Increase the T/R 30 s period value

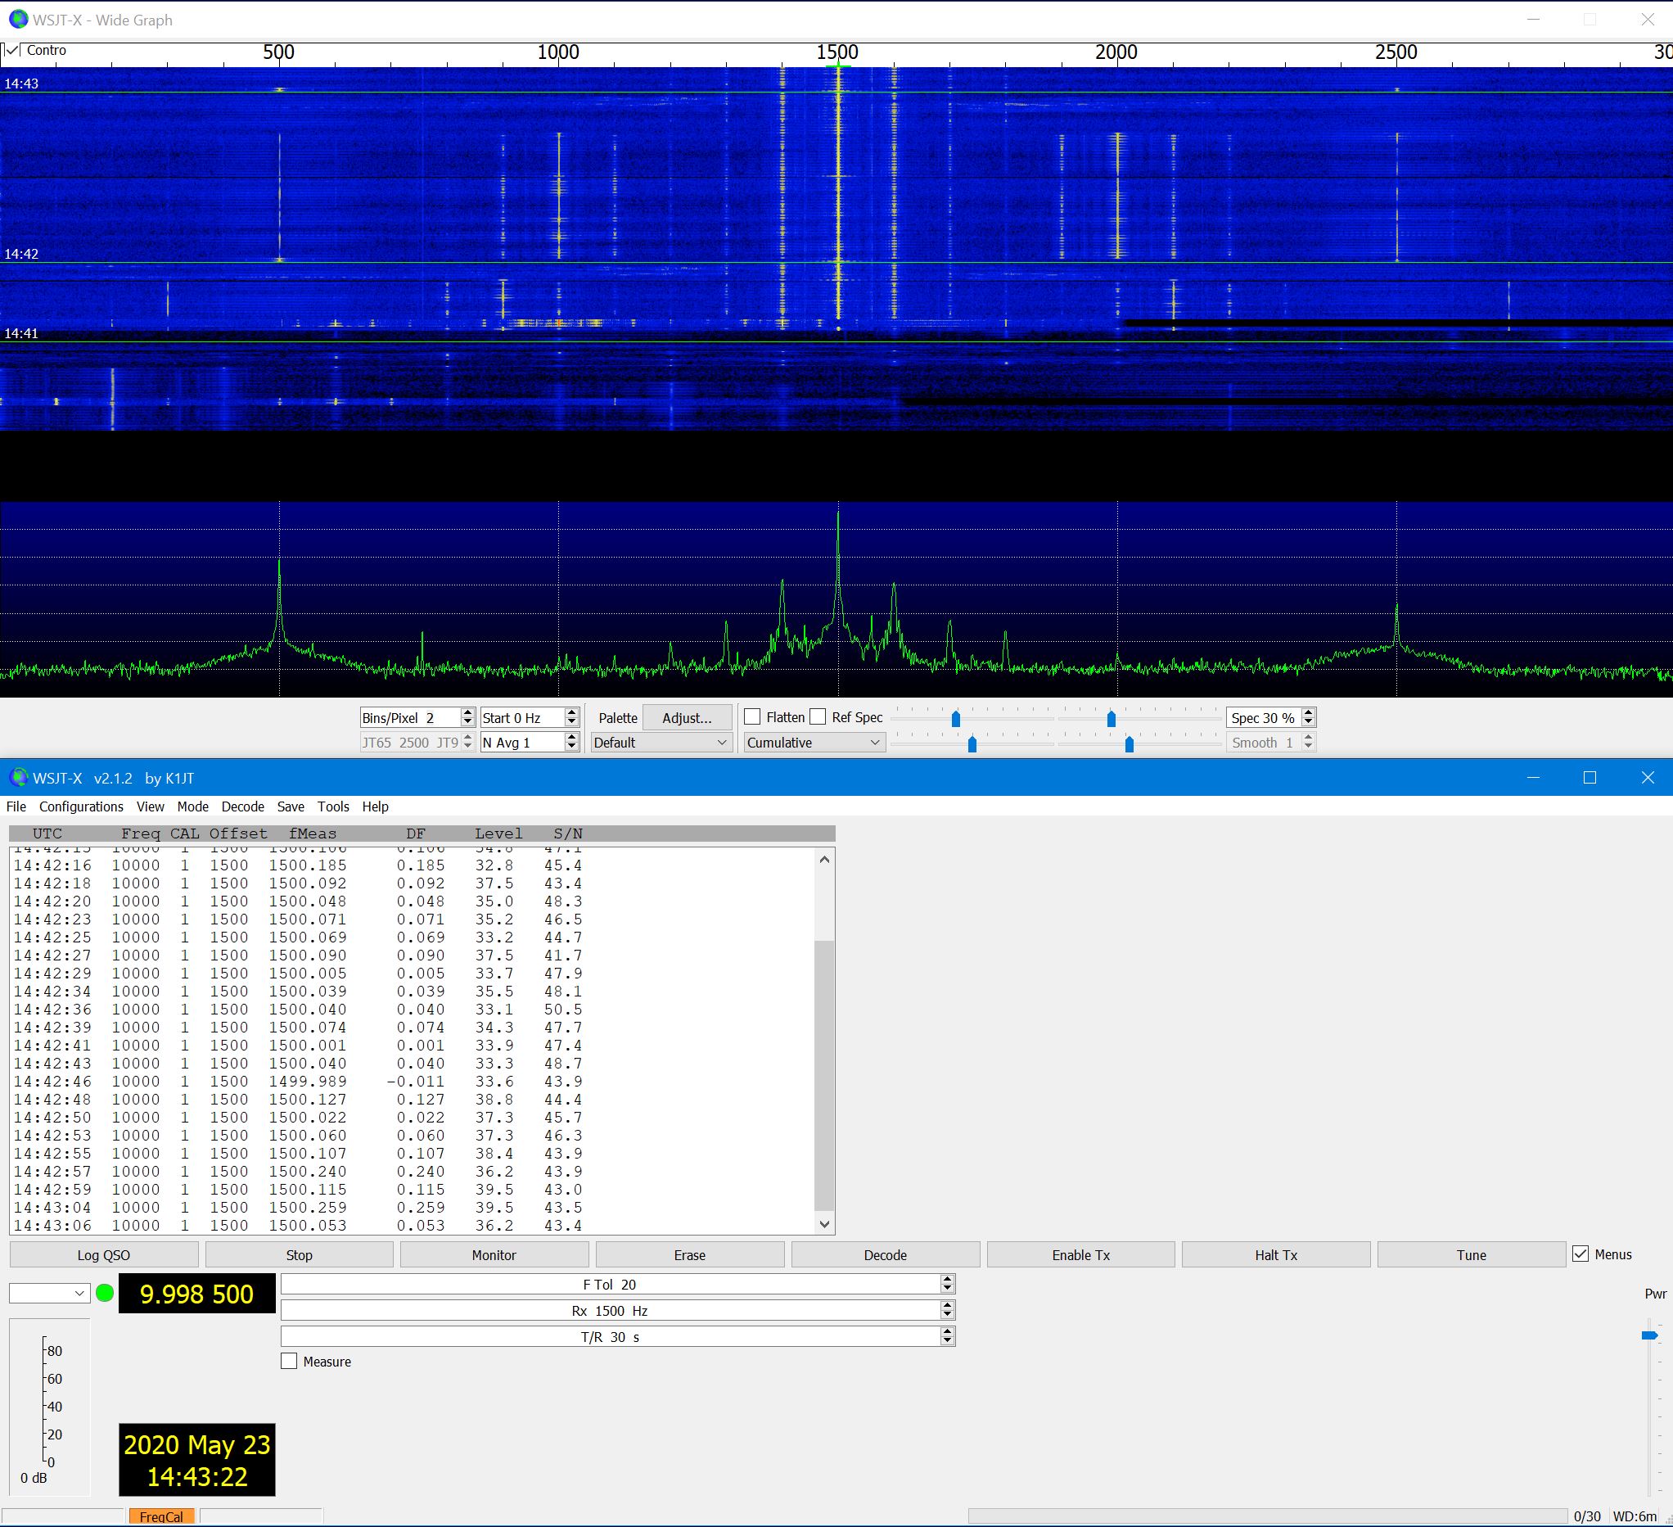coord(947,1331)
